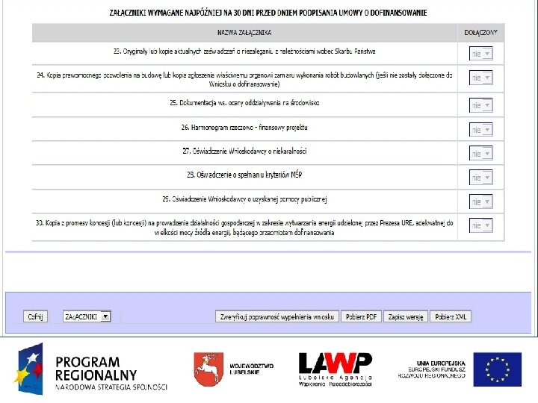
Task: Open the dropdown for attachment 24 building permit
Action: coord(480,78)
